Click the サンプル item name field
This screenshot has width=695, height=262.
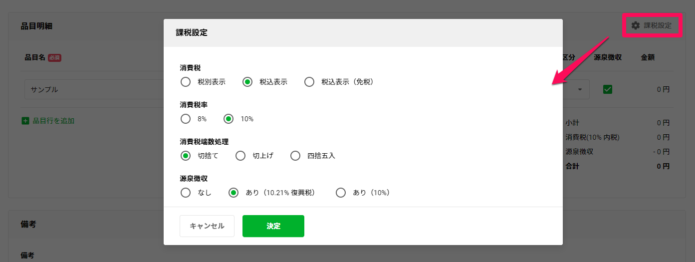click(x=95, y=89)
